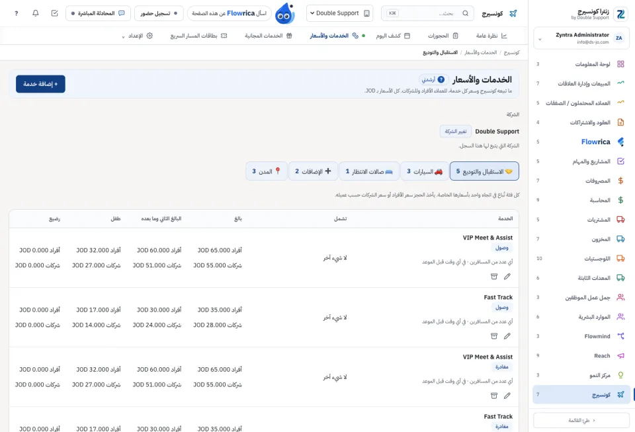Click the Reach megaphone icon
Image resolution: width=635 pixels, height=432 pixels.
620,355
